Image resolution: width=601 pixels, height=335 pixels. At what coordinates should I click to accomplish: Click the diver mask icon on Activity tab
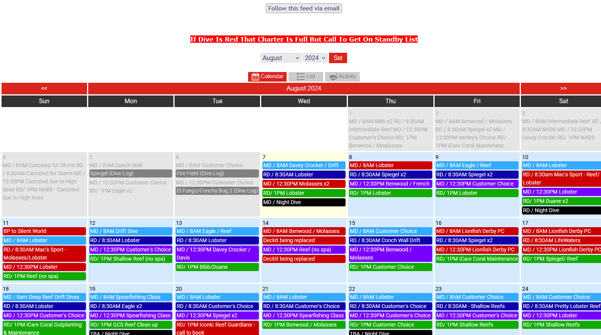(x=333, y=77)
